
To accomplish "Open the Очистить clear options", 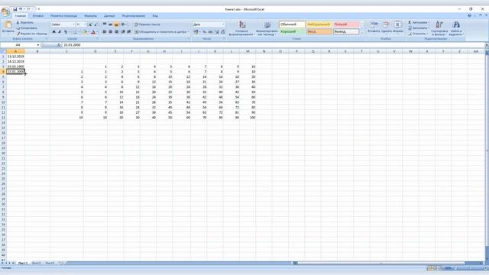I will [x=418, y=34].
